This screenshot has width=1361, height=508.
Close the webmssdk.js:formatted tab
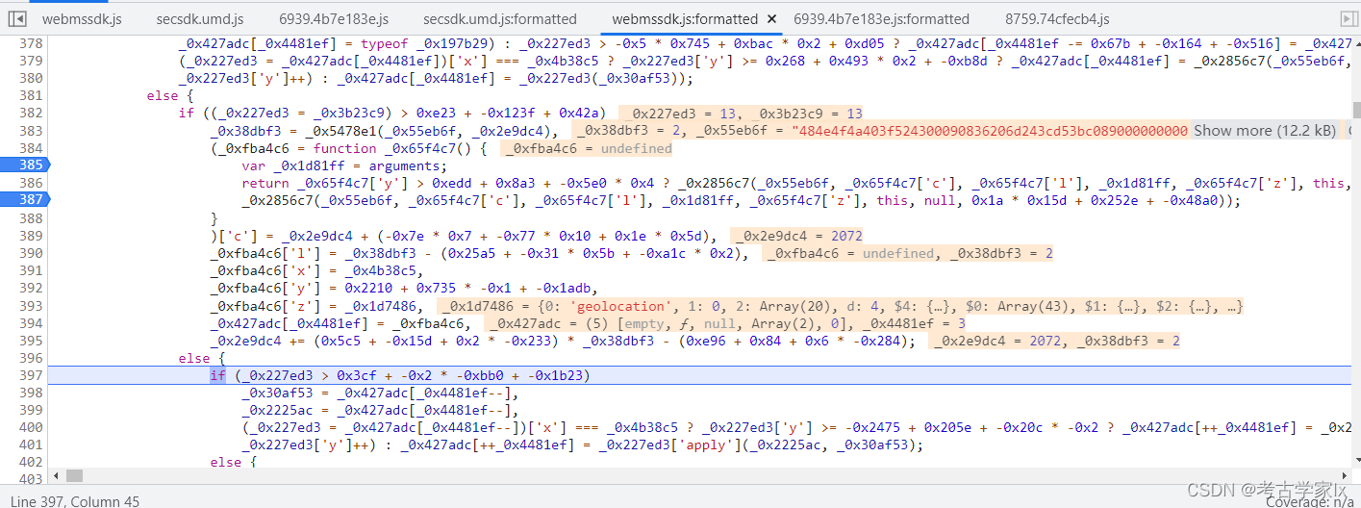tap(771, 19)
